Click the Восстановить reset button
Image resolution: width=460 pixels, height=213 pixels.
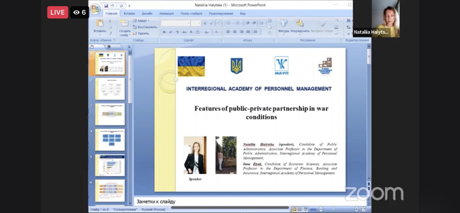[x=145, y=27]
